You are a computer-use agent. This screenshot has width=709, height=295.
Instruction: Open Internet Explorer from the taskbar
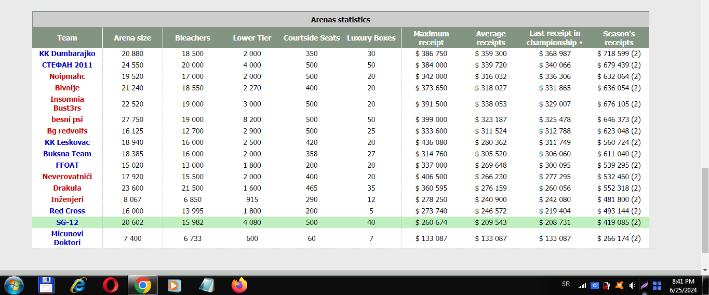pyautogui.click(x=78, y=285)
